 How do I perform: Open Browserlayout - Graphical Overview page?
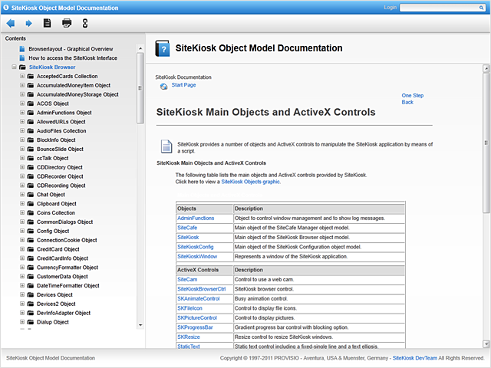coord(76,48)
